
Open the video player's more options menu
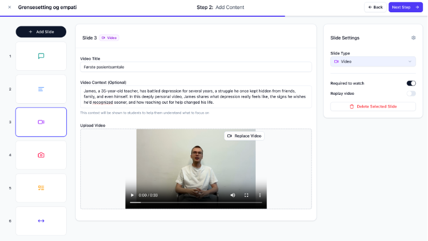tap(260, 195)
